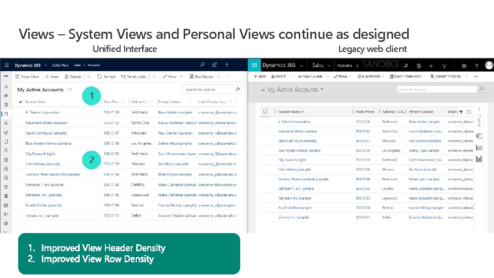Open Adventure Works (sample) in Unified Interface

46,123
